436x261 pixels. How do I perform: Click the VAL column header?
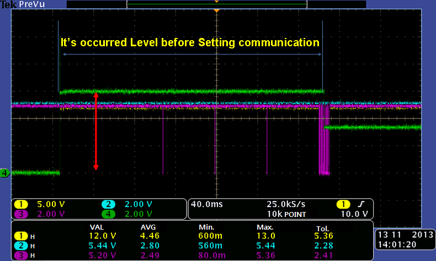tap(97, 227)
